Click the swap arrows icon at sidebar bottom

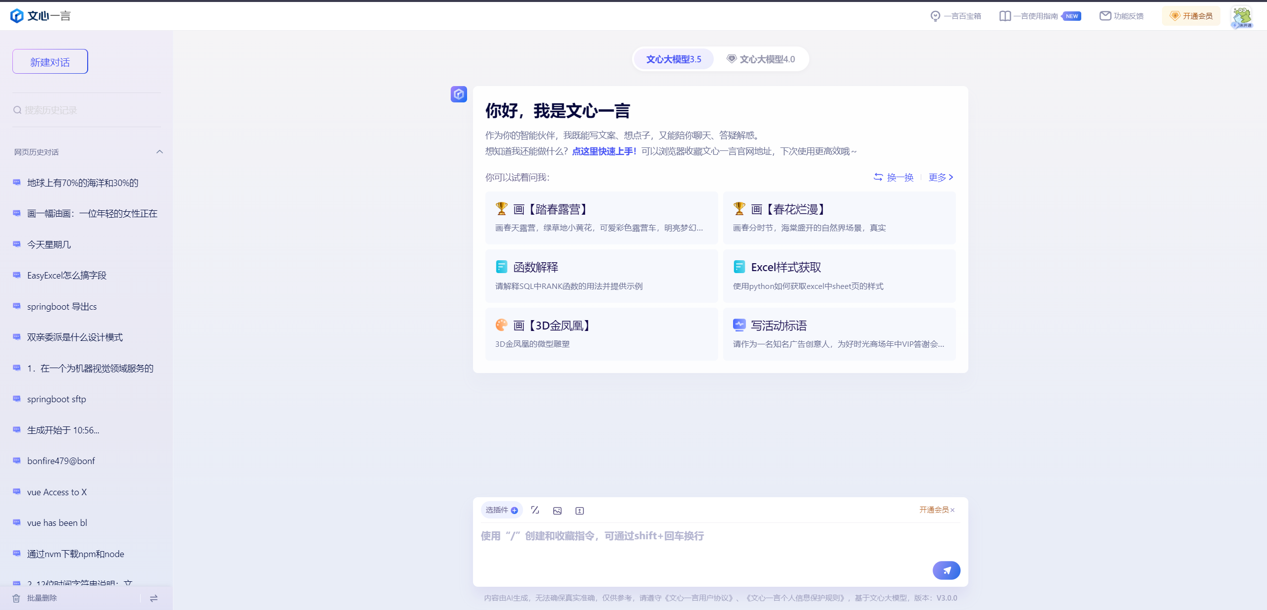154,598
